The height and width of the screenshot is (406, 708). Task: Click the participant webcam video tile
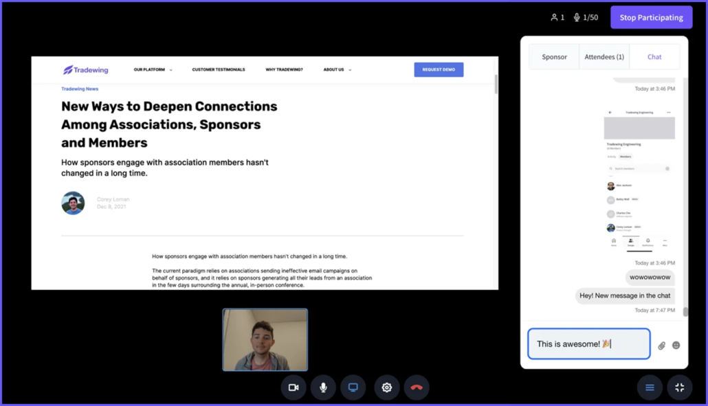265,339
